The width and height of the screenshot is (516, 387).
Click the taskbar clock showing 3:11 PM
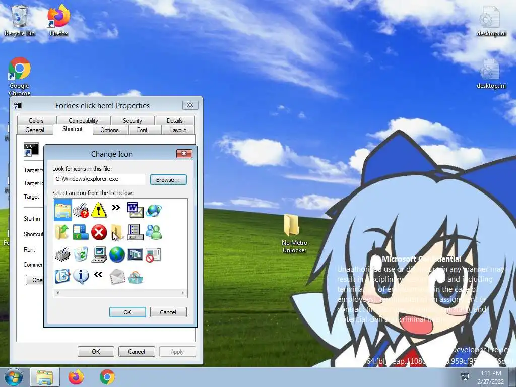pyautogui.click(x=490, y=377)
